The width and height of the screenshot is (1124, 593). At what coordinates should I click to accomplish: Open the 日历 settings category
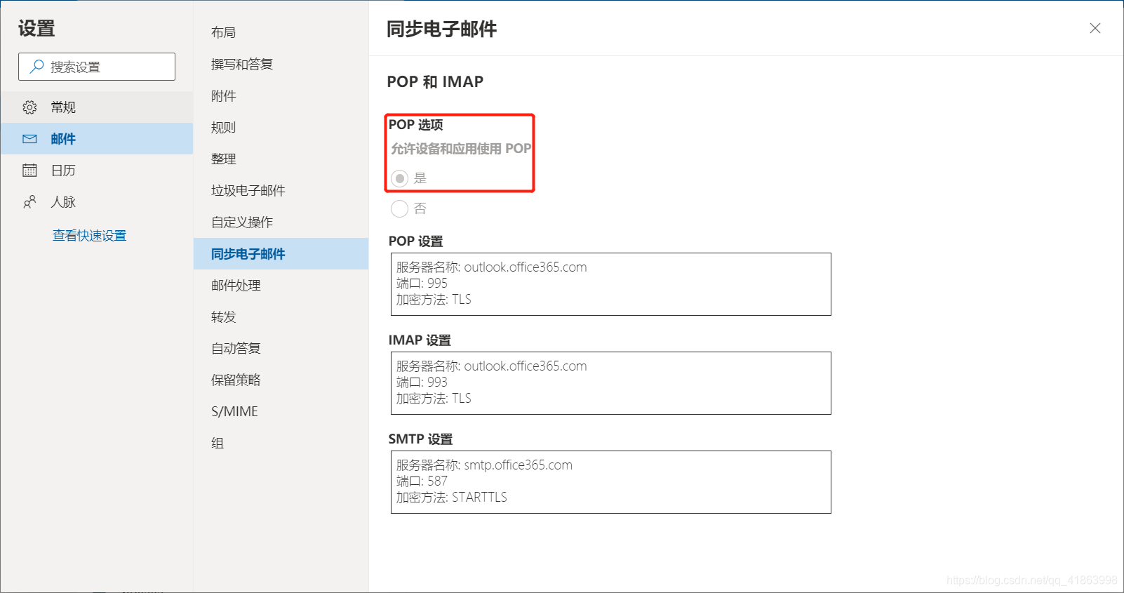coord(97,171)
